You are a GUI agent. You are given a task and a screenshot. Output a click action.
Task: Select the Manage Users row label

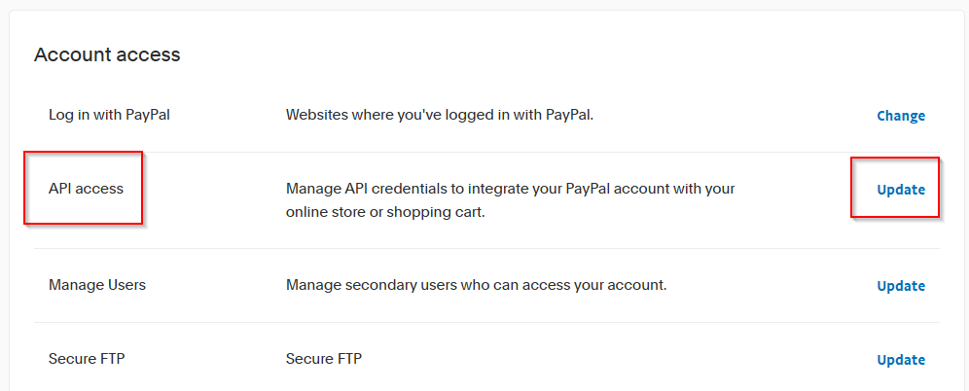point(97,285)
